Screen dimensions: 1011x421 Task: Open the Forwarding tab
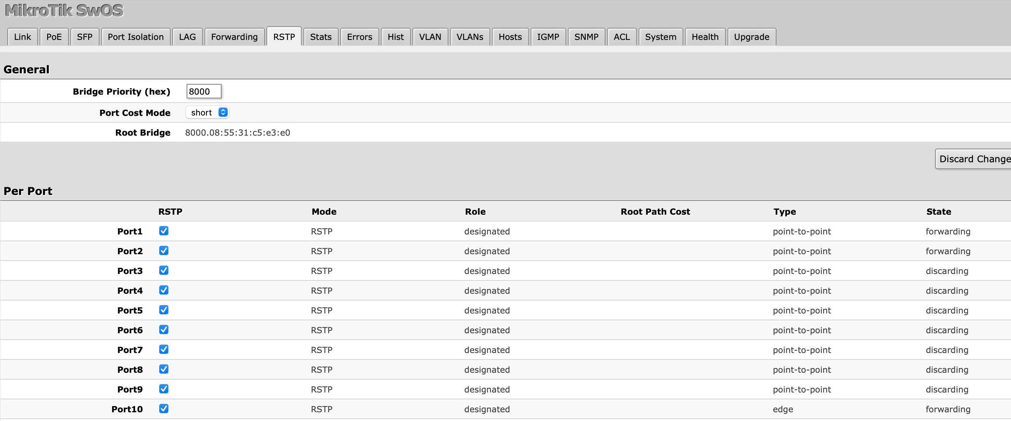[234, 37]
